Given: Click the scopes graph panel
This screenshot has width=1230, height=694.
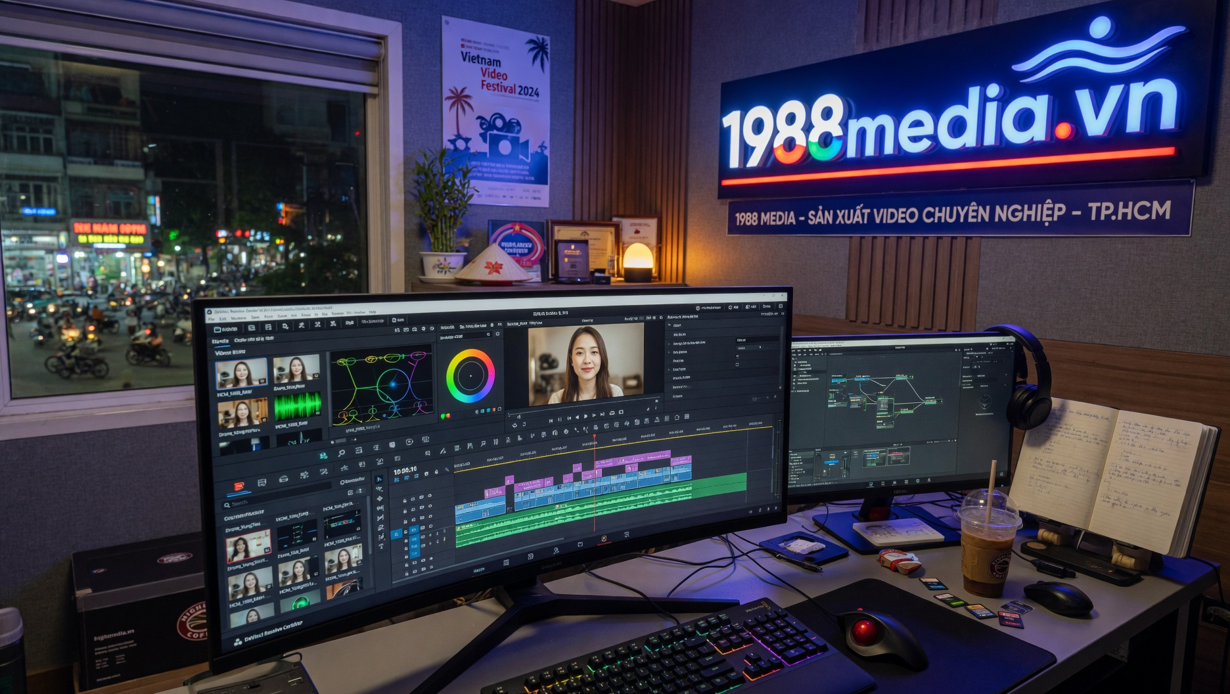Looking at the screenshot, I should point(381,384).
